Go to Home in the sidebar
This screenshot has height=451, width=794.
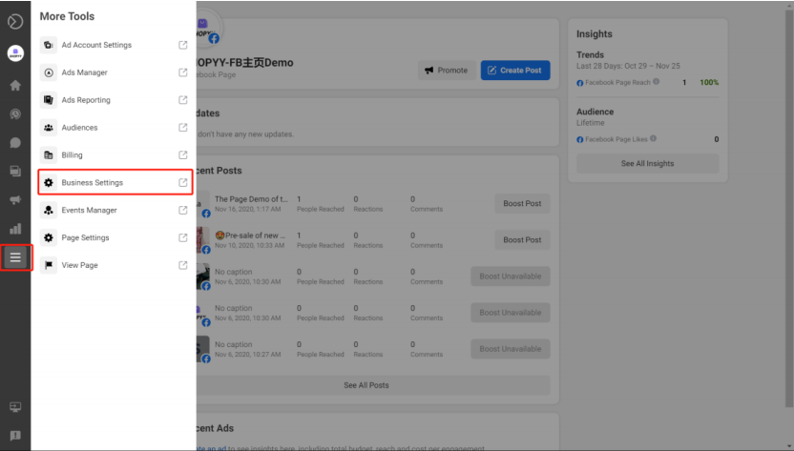pyautogui.click(x=15, y=85)
